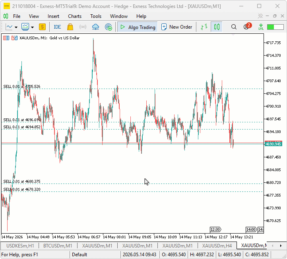287x259 pixels.
Task: Select the XAUUSDm,M1 tab next to BTCUSDm,M1
Action: [97, 245]
